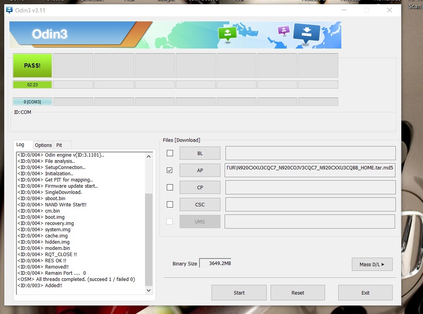This screenshot has height=314, width=423.
Task: Click log line 'SetupConnection..'
Action: pyautogui.click(x=52, y=167)
